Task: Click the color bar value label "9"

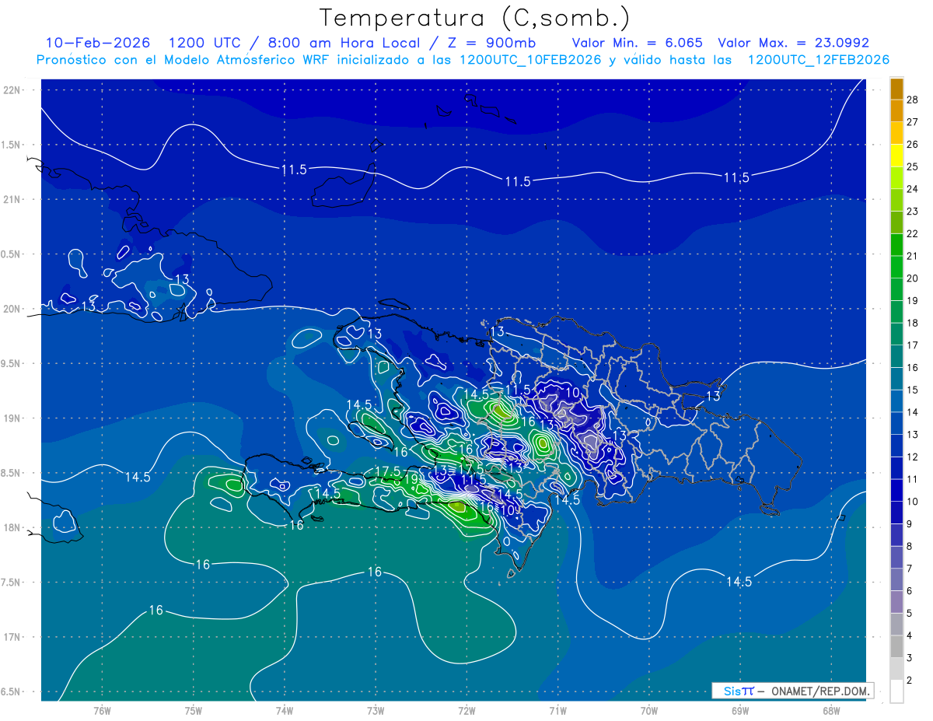Action: pos(910,524)
